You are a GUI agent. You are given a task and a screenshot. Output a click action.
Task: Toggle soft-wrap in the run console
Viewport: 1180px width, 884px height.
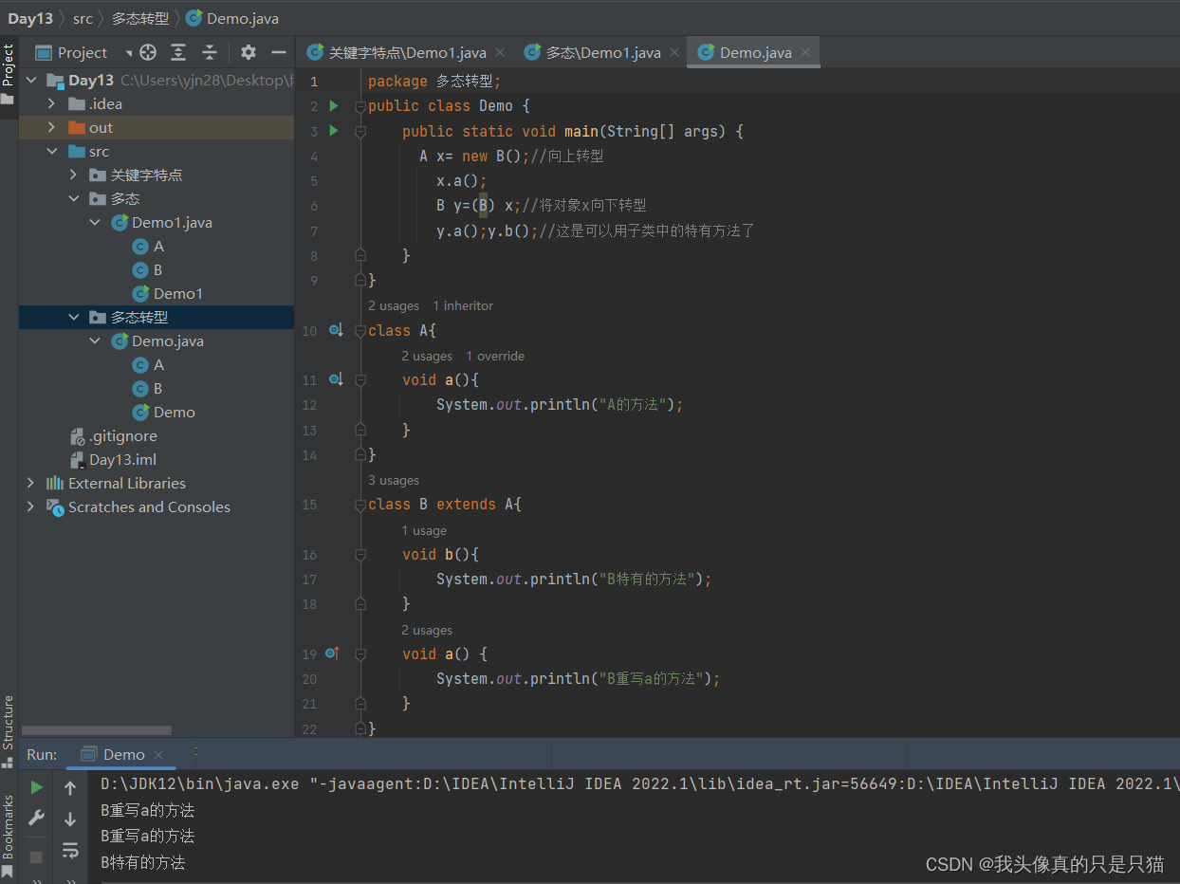(70, 851)
